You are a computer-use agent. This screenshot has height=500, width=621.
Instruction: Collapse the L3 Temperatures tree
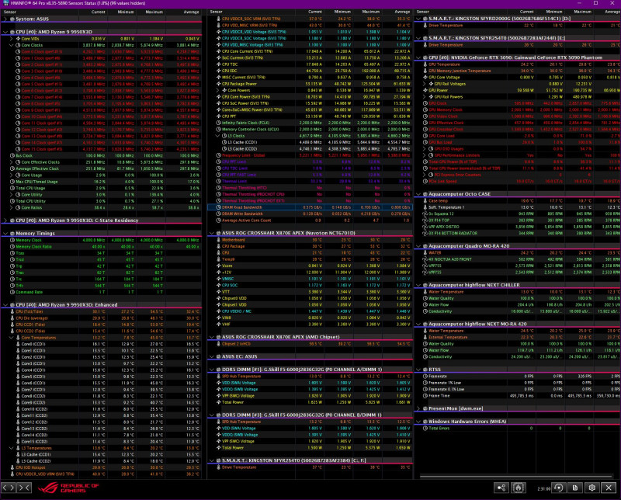click(12, 448)
